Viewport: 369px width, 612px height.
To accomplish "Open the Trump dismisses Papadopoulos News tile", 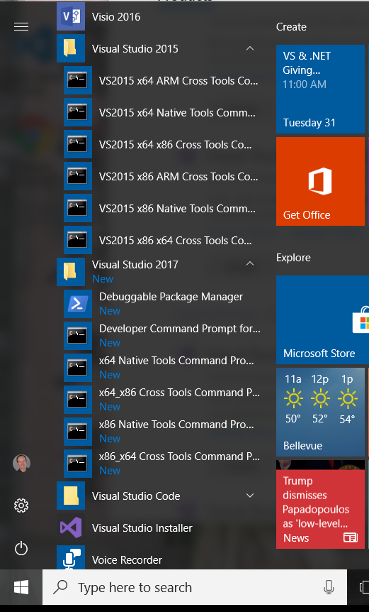I will (x=320, y=504).
